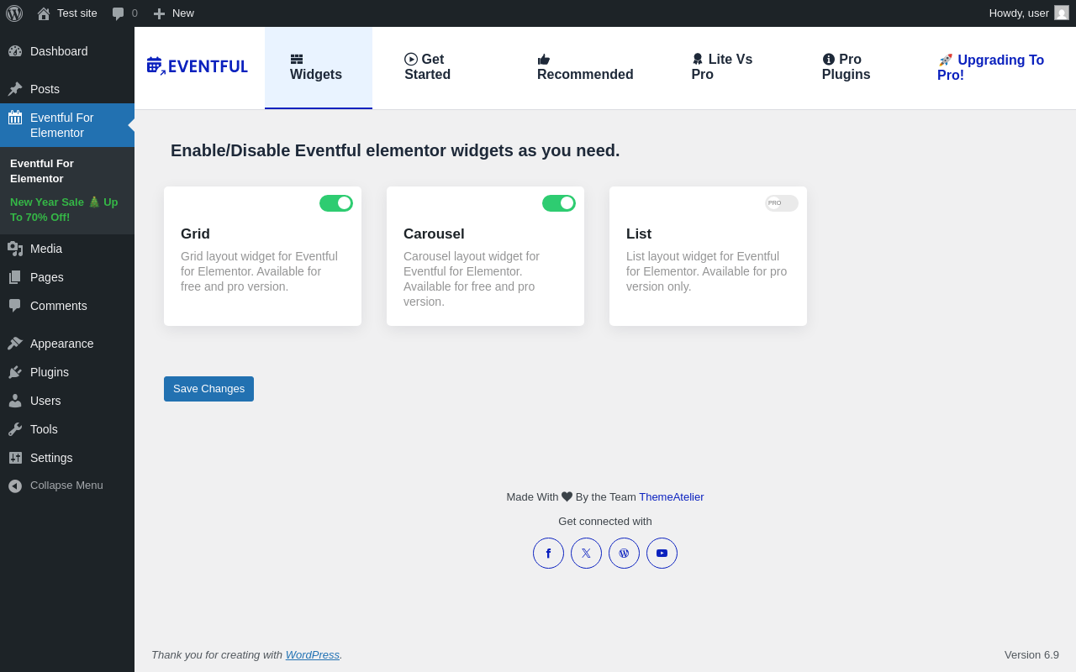Open the Pages menu label
The width and height of the screenshot is (1076, 672).
[x=47, y=277]
